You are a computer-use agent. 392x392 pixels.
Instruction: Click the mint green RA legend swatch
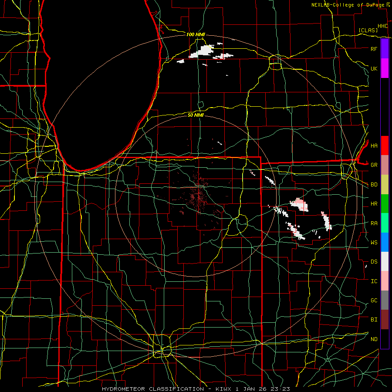point(385,223)
